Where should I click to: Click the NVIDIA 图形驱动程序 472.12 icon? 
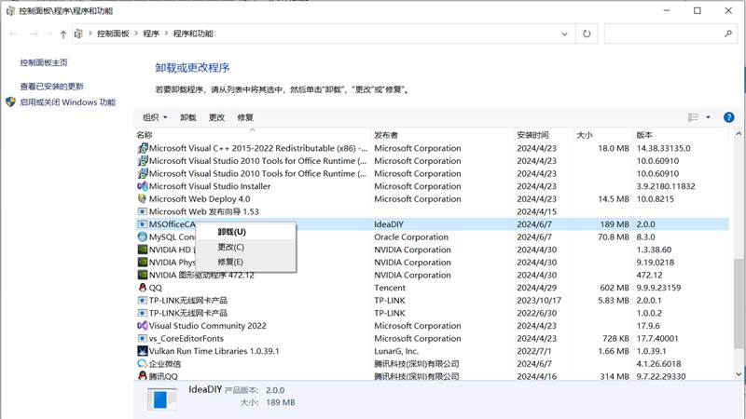tap(143, 275)
